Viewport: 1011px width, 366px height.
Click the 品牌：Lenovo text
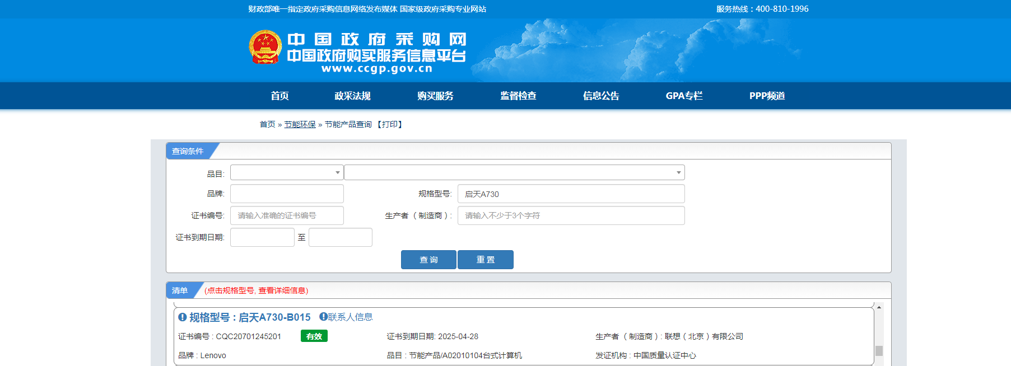(x=202, y=355)
